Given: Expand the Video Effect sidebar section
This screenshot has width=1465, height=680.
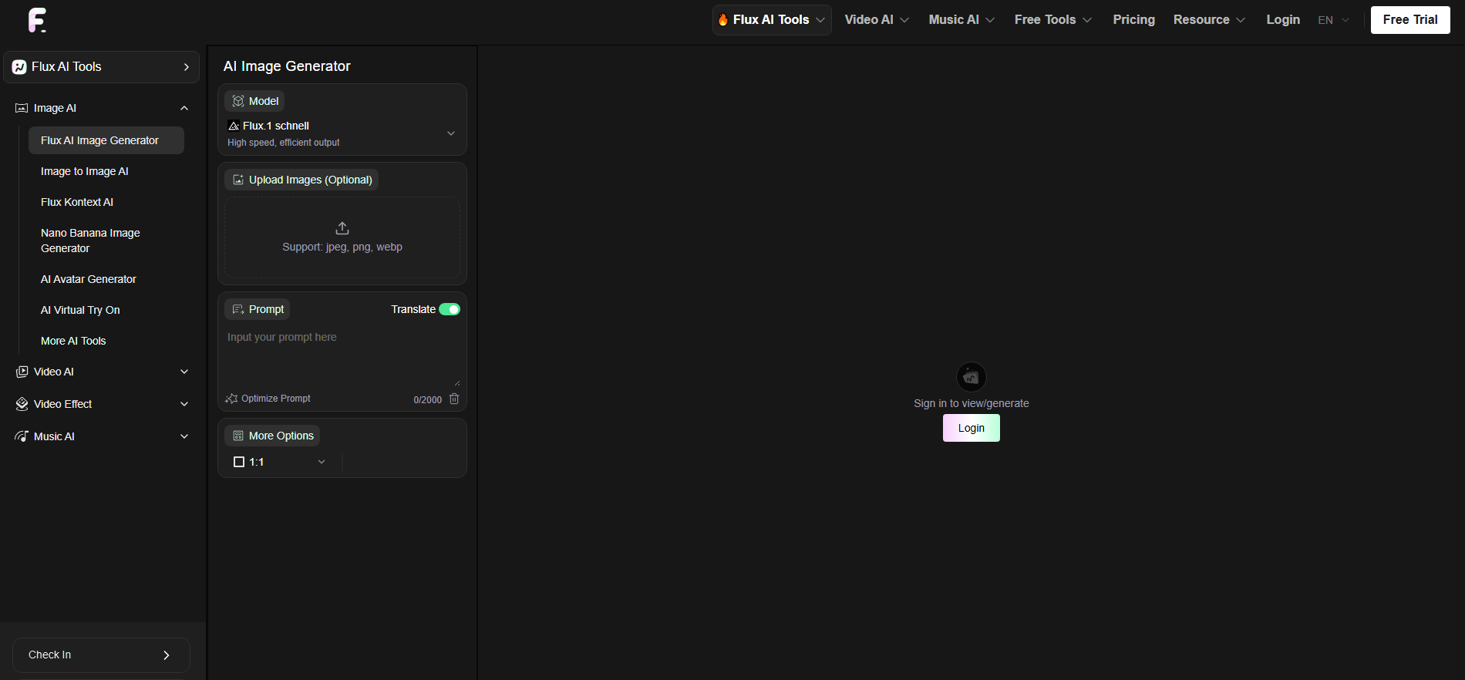Looking at the screenshot, I should coord(184,404).
